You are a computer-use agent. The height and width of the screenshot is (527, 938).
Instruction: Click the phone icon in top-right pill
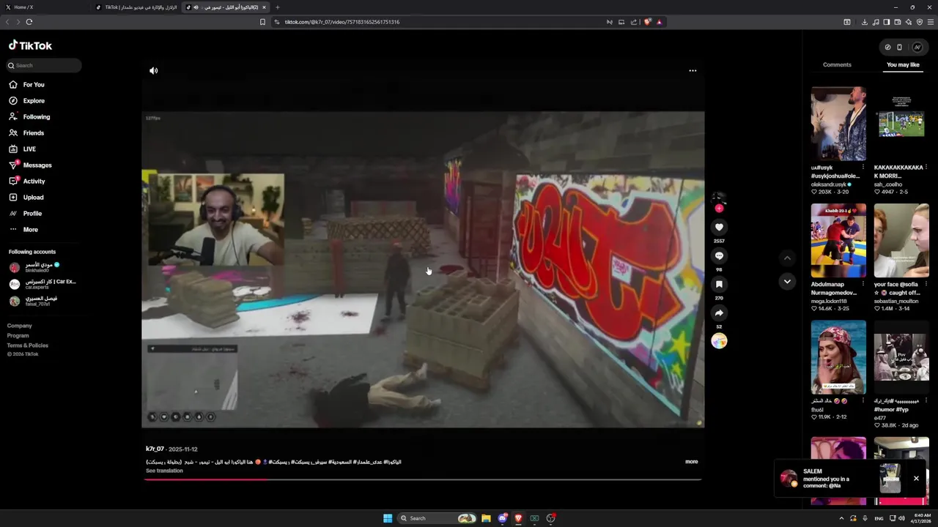coord(899,47)
